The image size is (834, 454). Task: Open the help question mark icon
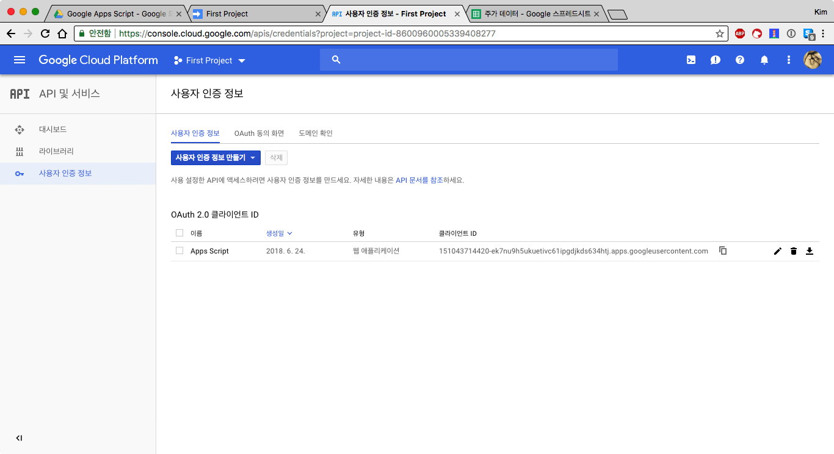739,59
